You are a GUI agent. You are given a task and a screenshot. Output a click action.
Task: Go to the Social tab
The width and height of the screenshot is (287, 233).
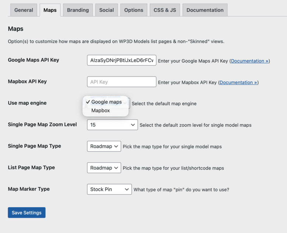106,10
